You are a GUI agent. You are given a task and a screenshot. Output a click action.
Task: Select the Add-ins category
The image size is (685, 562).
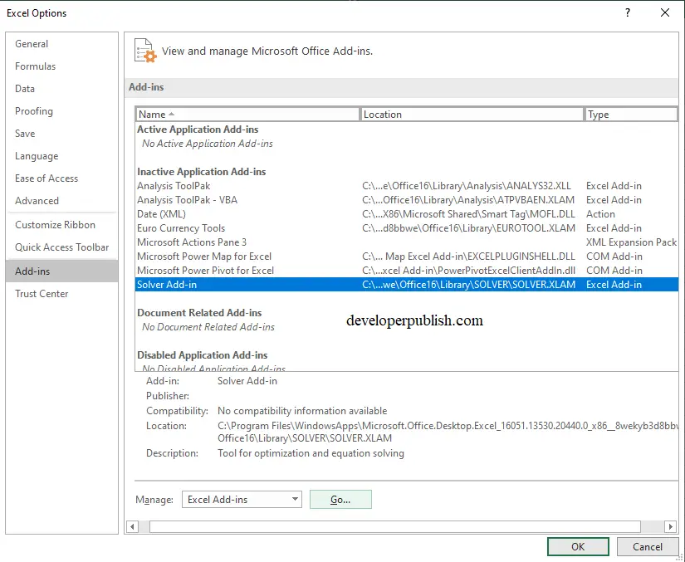click(x=61, y=271)
